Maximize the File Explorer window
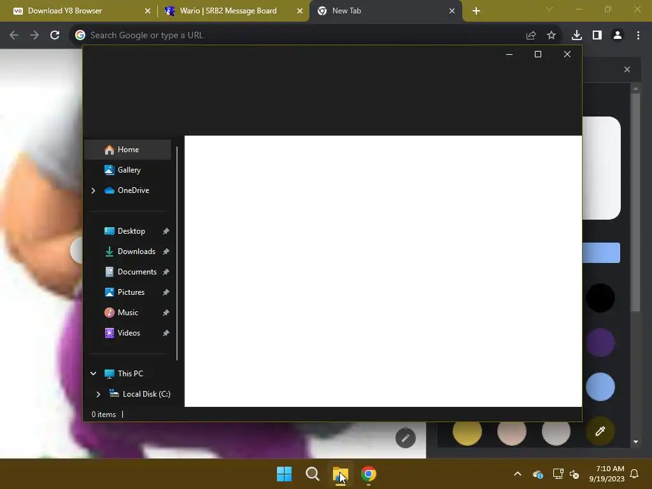652x489 pixels. pyautogui.click(x=537, y=54)
